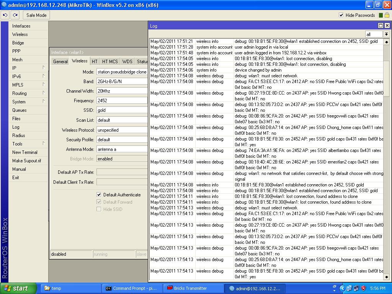Switch to Bricks Transmitter taskbar item
This screenshot has height=294, width=392.
(193, 289)
